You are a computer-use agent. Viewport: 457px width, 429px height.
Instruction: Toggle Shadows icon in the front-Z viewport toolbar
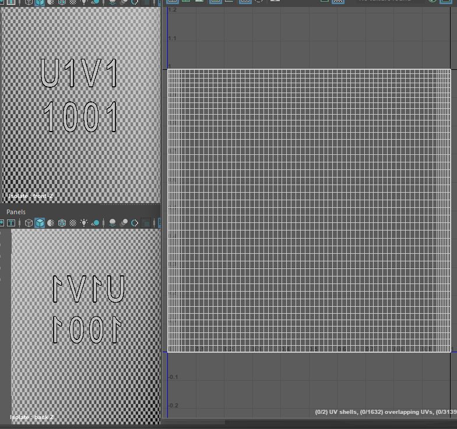pos(96,2)
